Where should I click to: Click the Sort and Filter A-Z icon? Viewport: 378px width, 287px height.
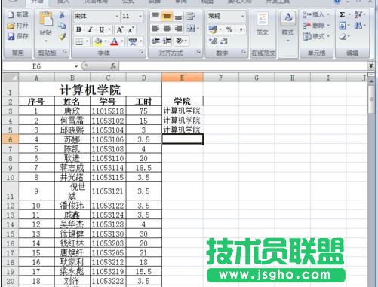[x=358, y=14]
